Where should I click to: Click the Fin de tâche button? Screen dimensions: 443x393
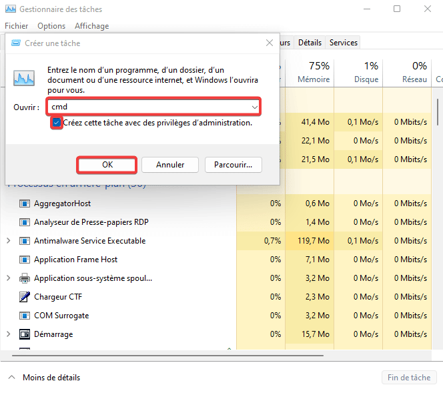409,378
